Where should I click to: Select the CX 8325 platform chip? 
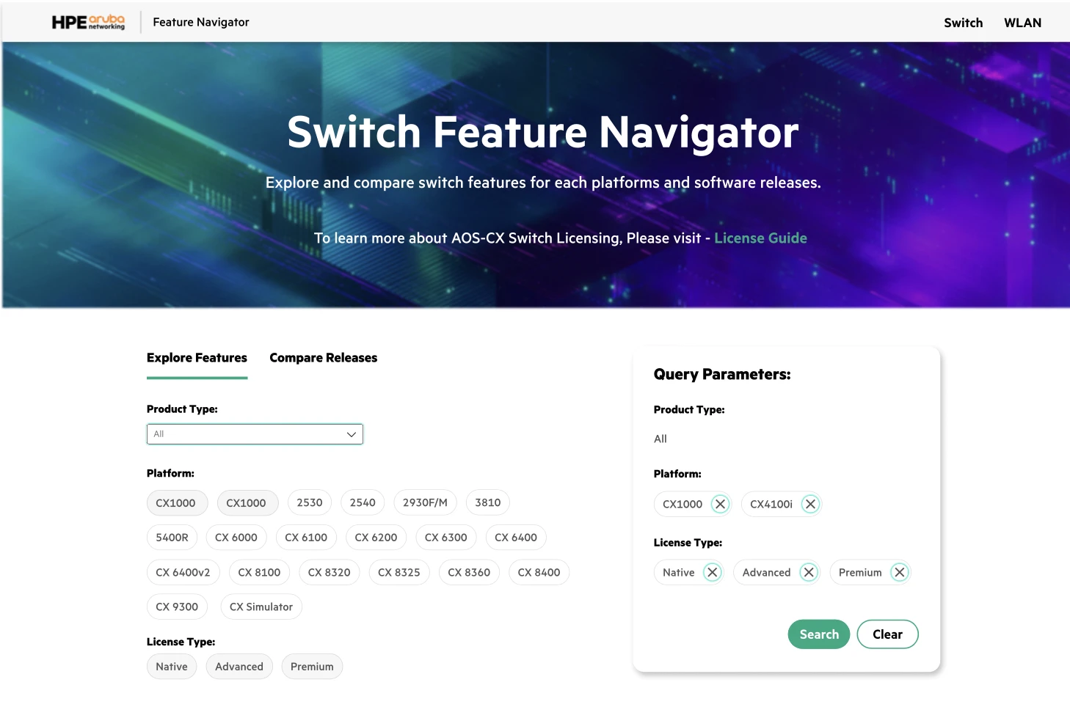(x=399, y=572)
